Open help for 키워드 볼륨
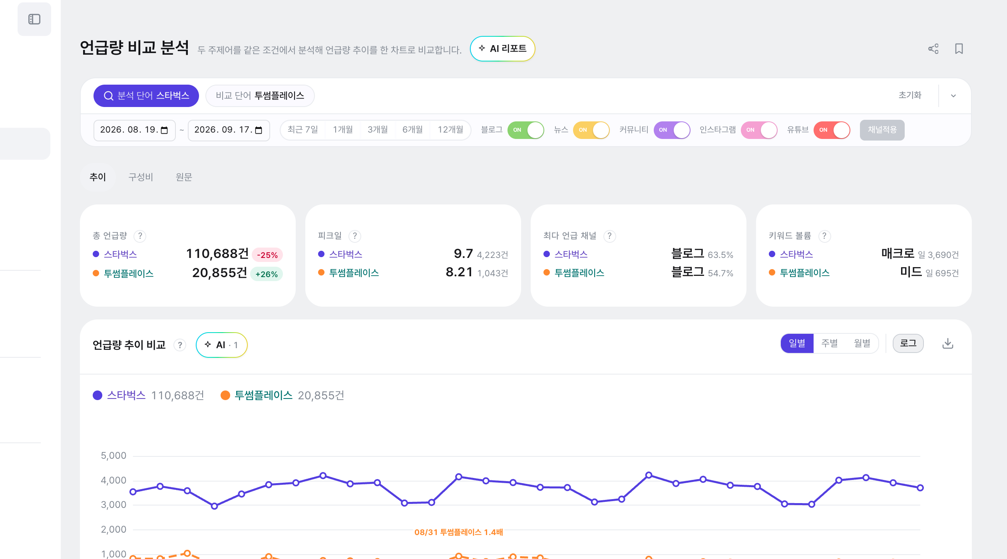Viewport: 1007px width, 559px height. click(x=824, y=236)
